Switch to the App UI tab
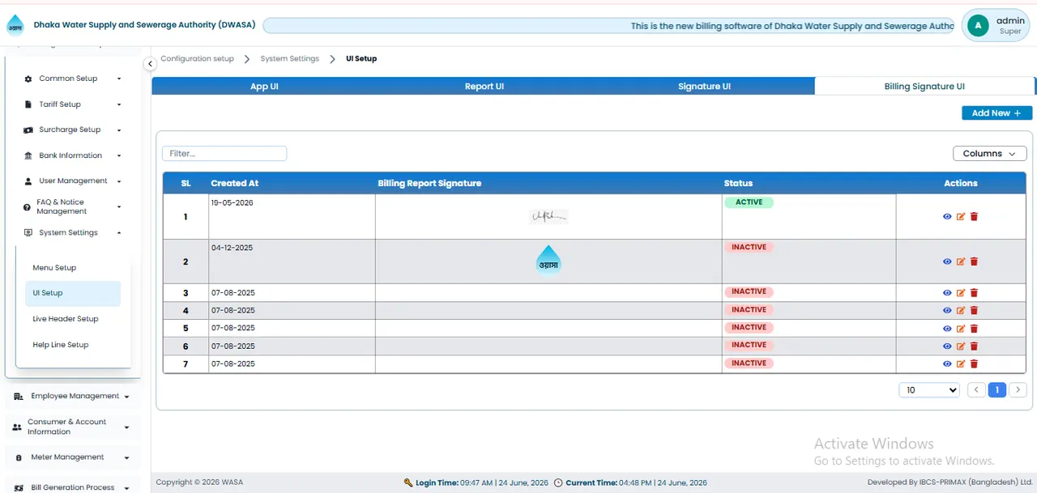The height and width of the screenshot is (493, 1037). (x=264, y=87)
